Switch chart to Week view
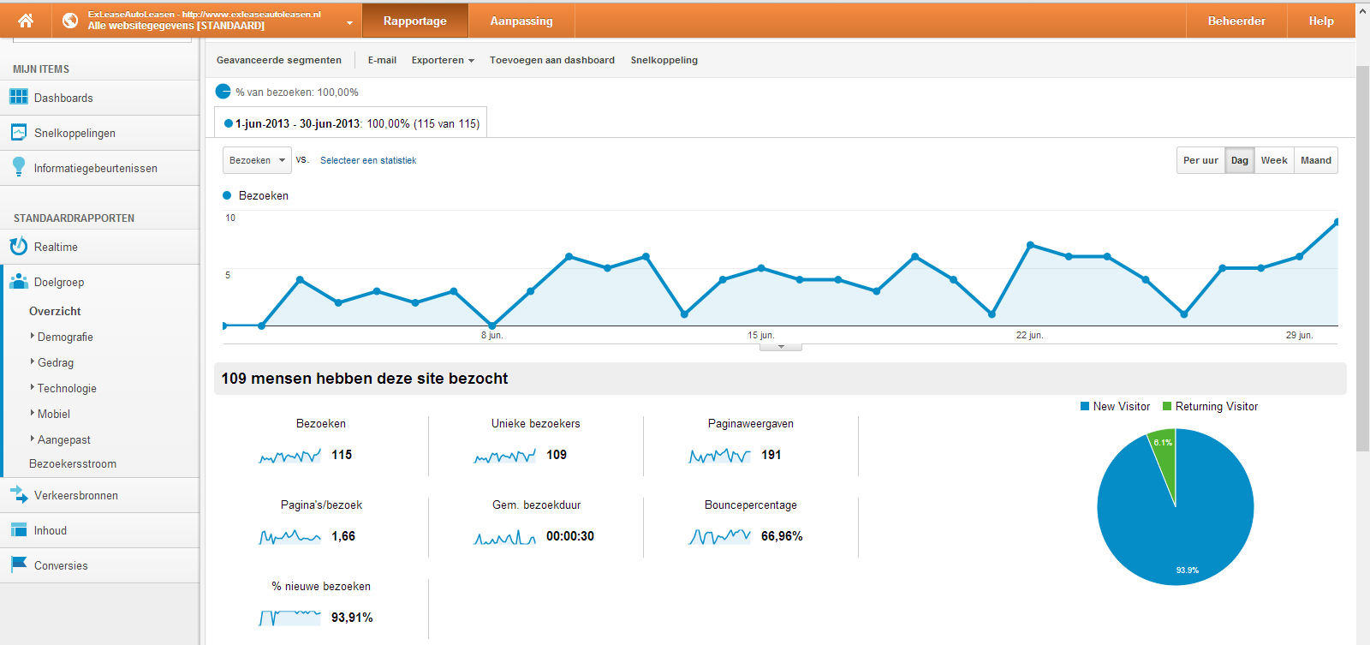 pos(1274,160)
